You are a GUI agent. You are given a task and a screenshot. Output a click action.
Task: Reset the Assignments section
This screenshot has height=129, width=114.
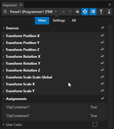tap(103, 99)
